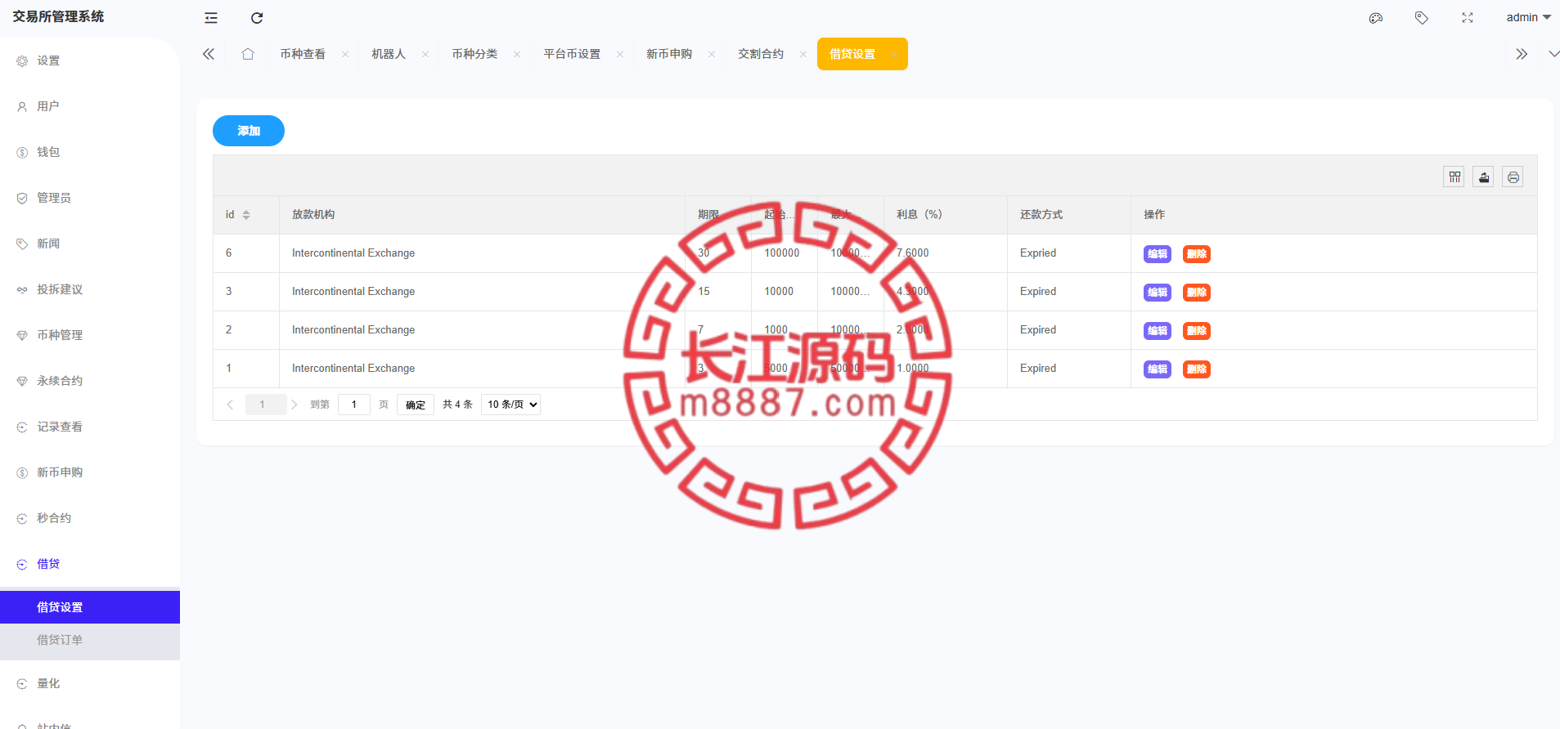1560x729 pixels.
Task: Click the refresh page icon
Action: 257,18
